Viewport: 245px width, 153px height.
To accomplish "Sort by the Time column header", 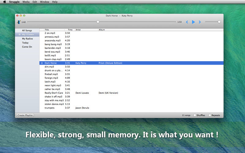I will coord(70,30).
